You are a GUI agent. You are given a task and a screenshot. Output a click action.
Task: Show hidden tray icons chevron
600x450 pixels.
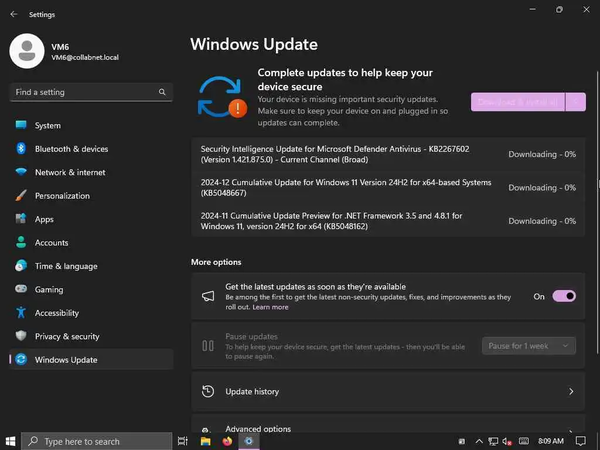[479, 441]
